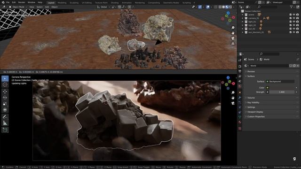This screenshot has height=169, width=301.
Task: Expand the Ray Visibility panel
Action: pos(271,102)
